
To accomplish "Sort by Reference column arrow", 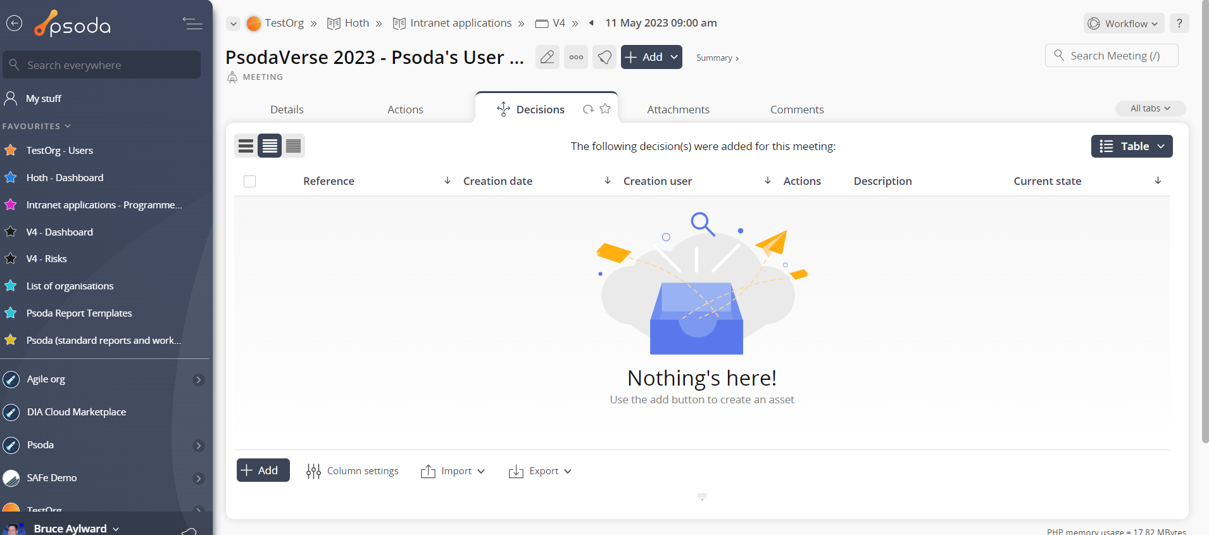I will (x=448, y=180).
